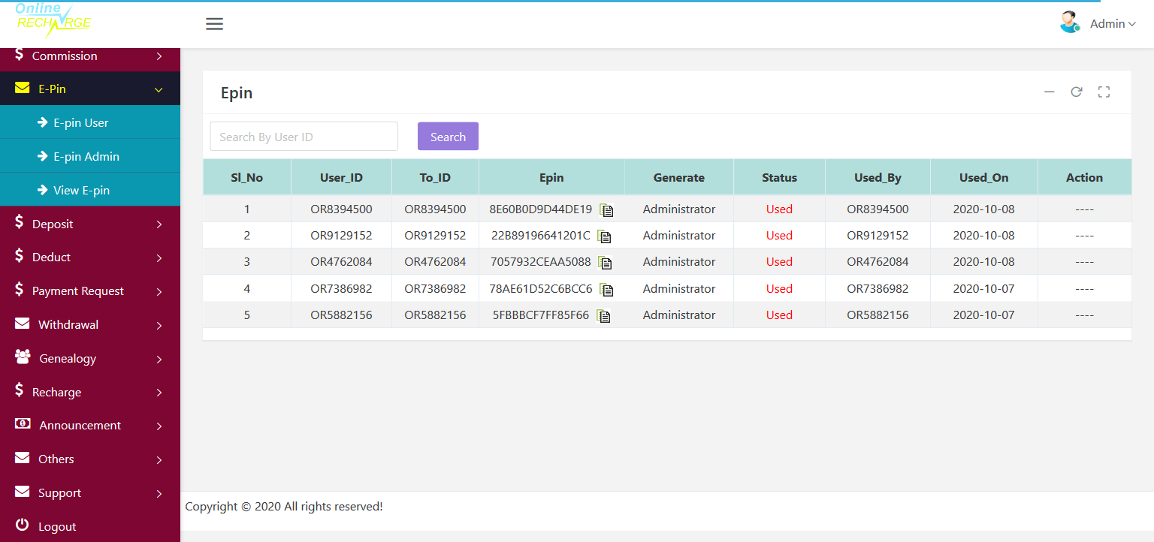Click the arrow icon beside E-pin User
The image size is (1154, 542).
[43, 122]
